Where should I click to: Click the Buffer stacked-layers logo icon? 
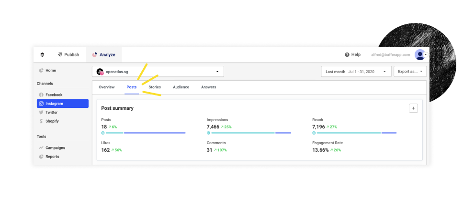click(x=42, y=55)
